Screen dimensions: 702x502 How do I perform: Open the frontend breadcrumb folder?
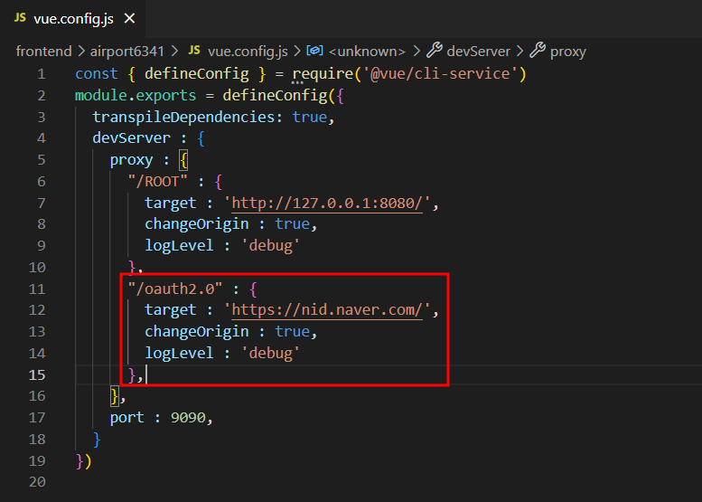[44, 51]
